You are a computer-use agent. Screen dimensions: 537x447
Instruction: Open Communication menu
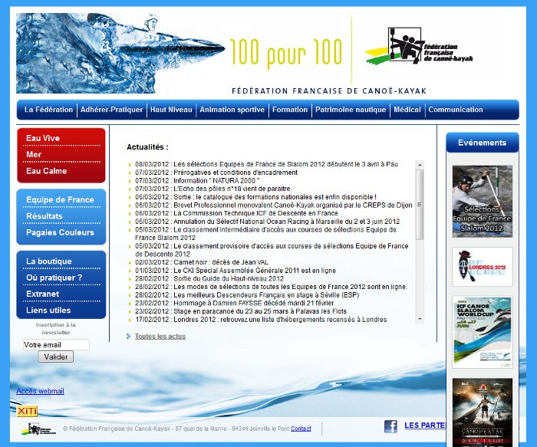(x=456, y=110)
